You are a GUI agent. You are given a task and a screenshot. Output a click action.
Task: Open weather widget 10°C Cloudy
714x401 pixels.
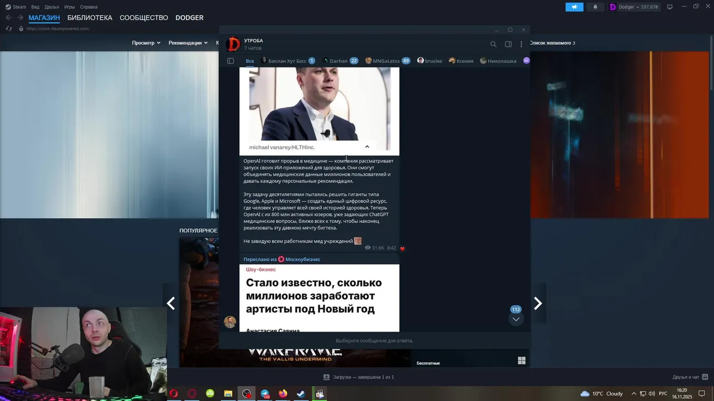601,393
